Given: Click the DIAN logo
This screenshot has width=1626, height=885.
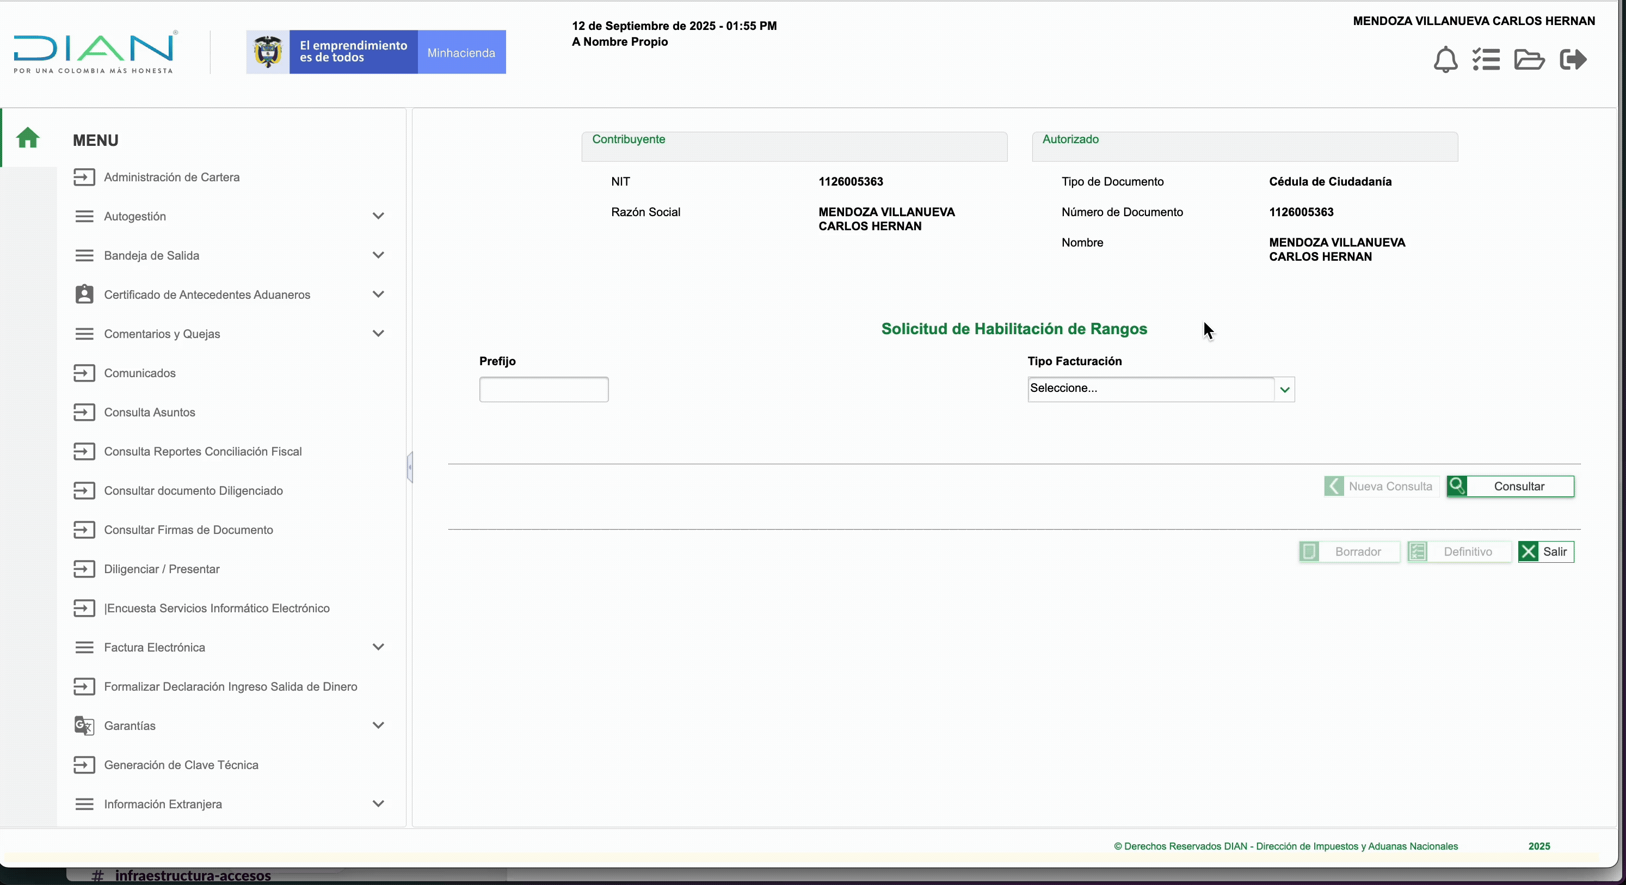Looking at the screenshot, I should coord(95,52).
